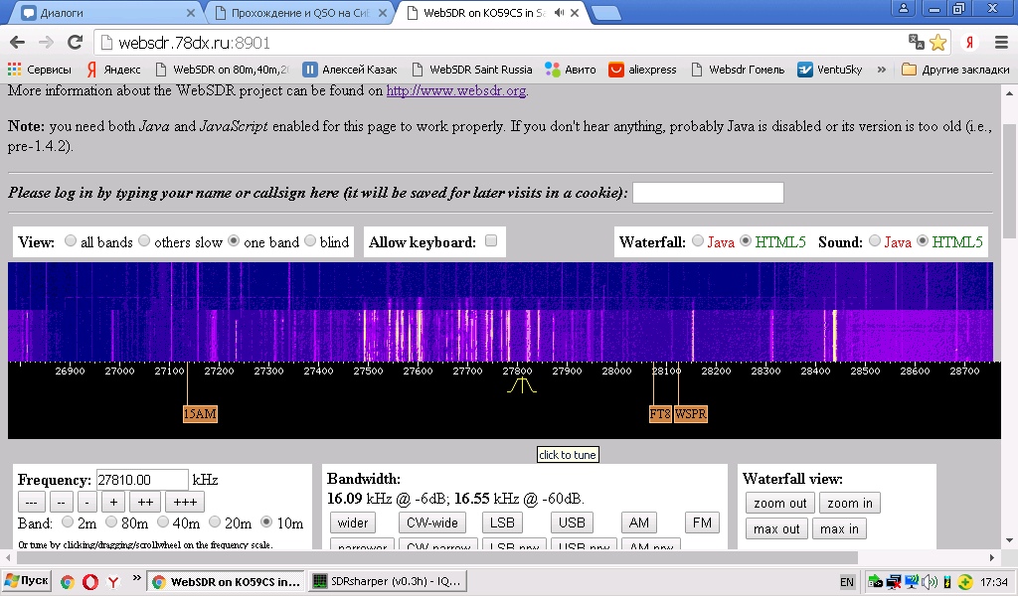Set Waterfall to Java
This screenshot has width=1018, height=596.
pos(697,240)
